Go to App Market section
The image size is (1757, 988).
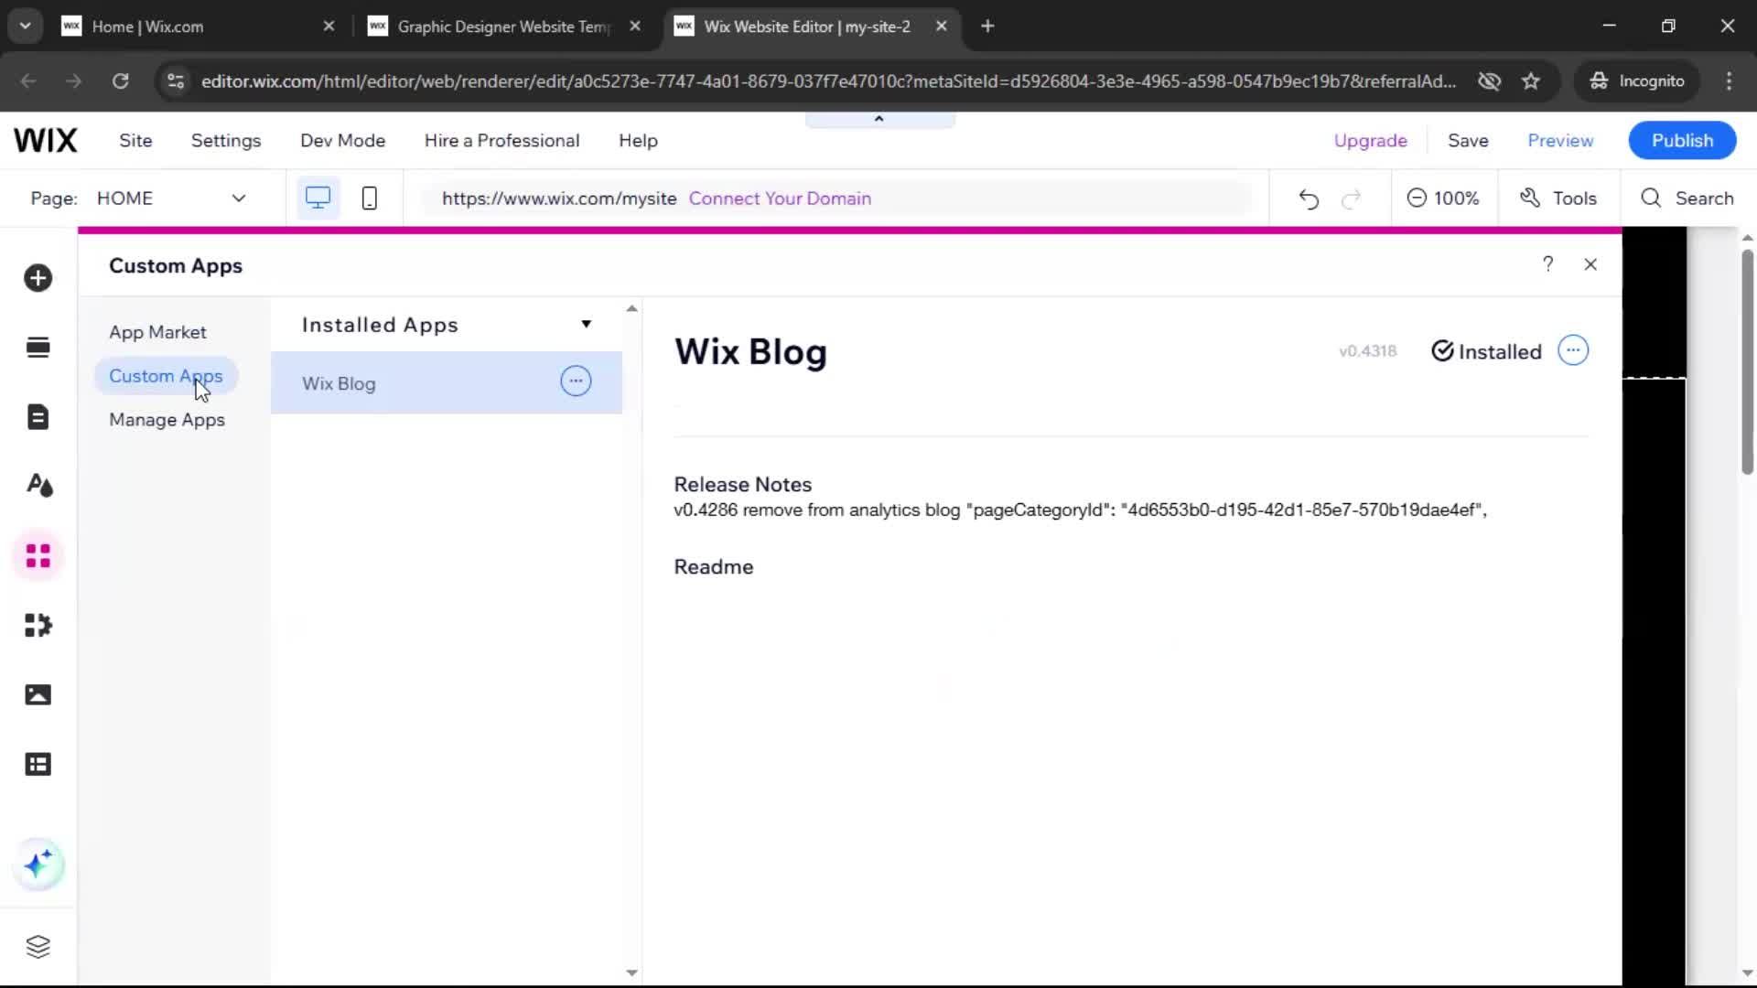(x=158, y=332)
